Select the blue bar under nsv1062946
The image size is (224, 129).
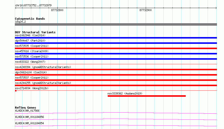(x=116, y=38)
